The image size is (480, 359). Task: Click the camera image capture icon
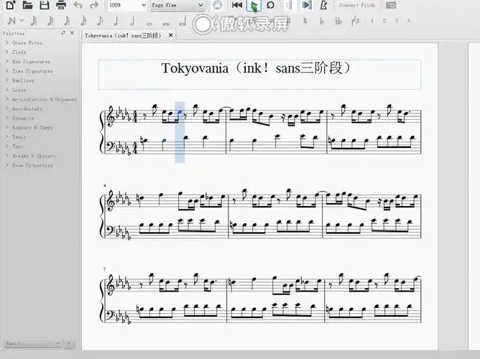coord(391,5)
